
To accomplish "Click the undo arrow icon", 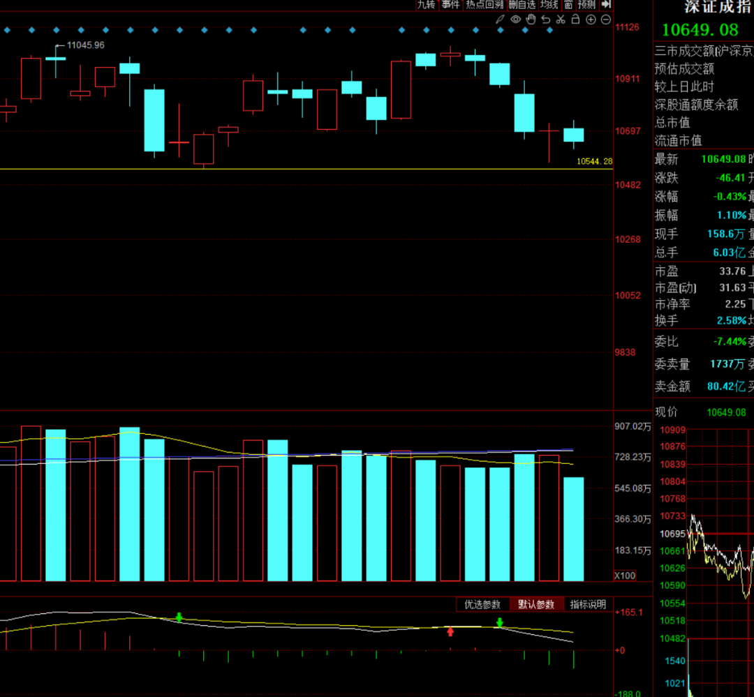I will click(x=546, y=20).
